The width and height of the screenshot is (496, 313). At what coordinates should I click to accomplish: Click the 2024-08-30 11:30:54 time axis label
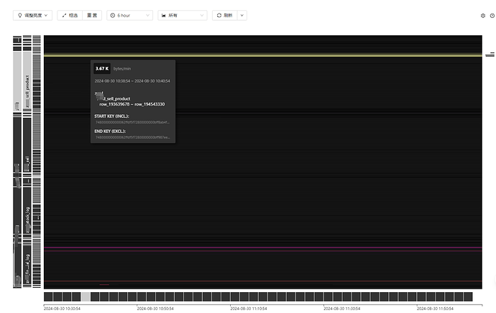click(342, 309)
